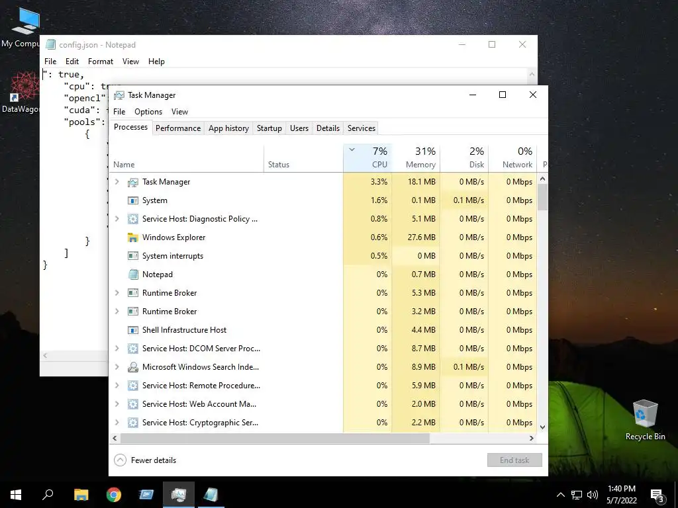Image resolution: width=678 pixels, height=508 pixels.
Task: Open Notepad Help menu
Action: 156,62
